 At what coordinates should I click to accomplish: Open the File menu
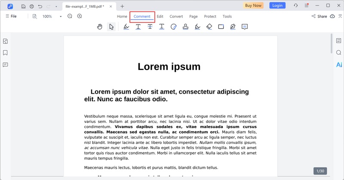(x=11, y=16)
